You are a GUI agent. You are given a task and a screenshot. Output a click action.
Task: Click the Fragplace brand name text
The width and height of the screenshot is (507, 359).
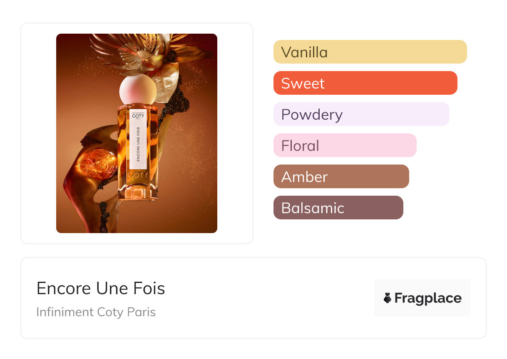428,298
